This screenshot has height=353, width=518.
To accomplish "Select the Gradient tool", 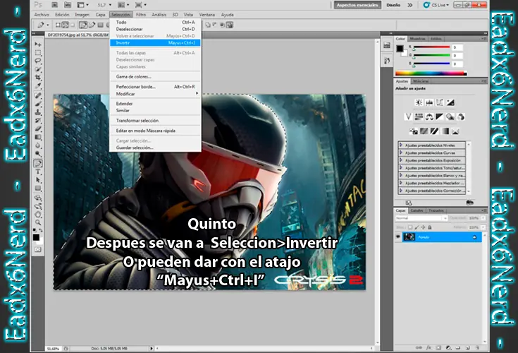I will 38,137.
